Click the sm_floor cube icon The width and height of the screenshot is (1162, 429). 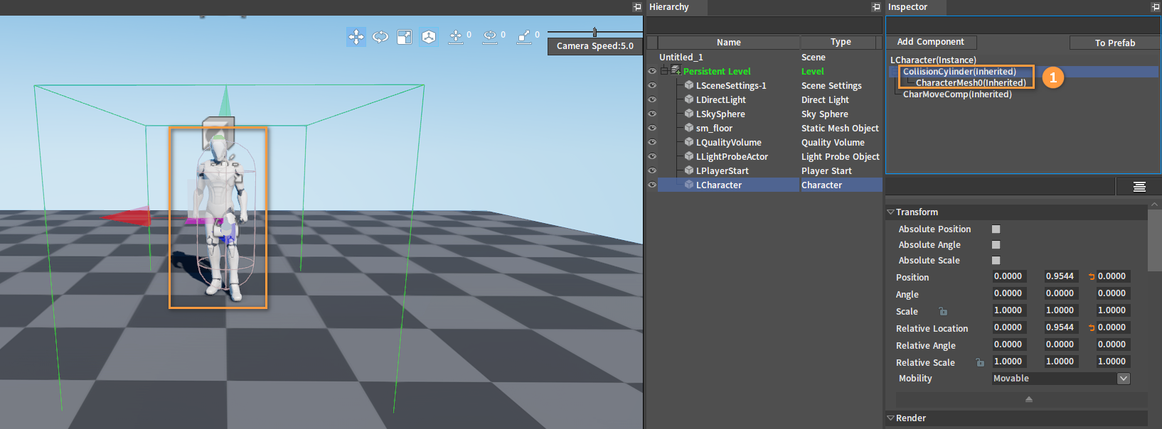click(689, 128)
